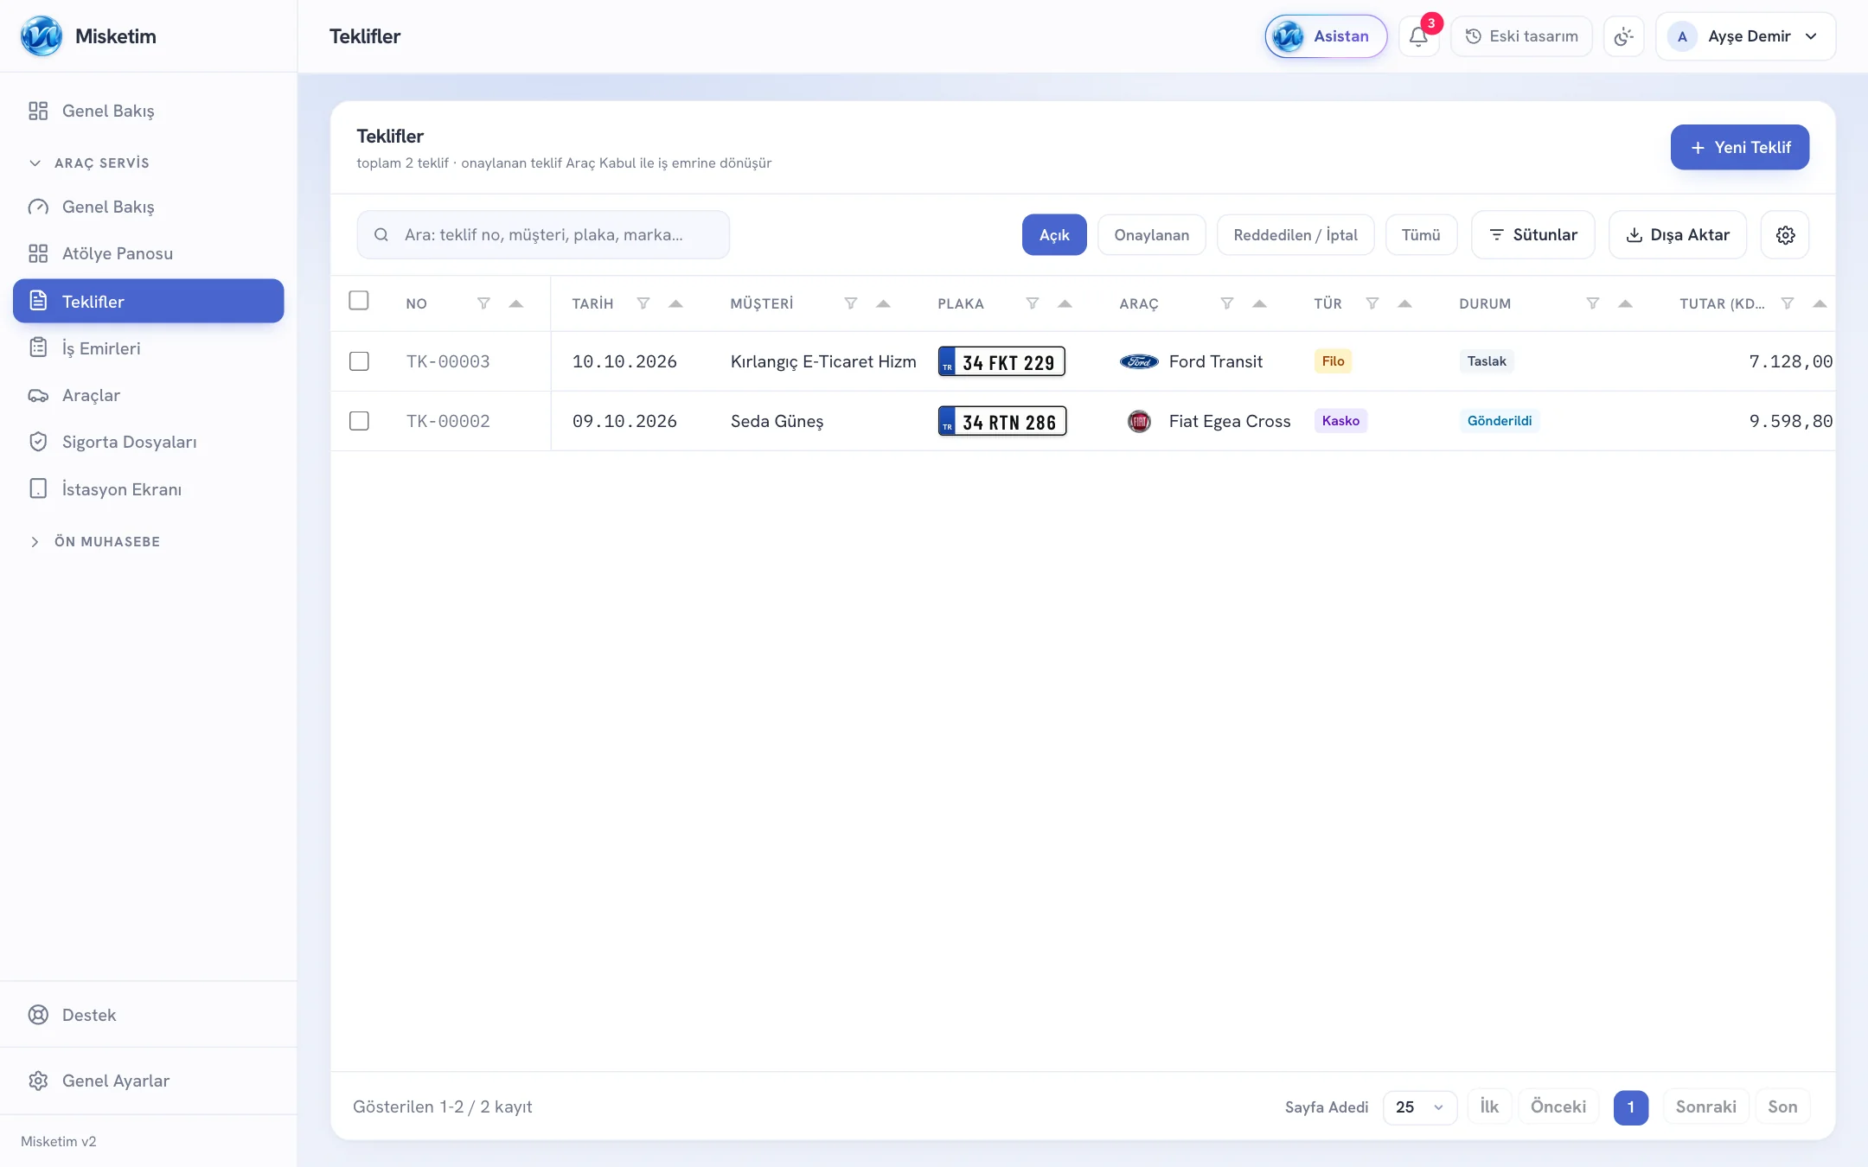Click the Yeni Teklif button

coord(1739,147)
